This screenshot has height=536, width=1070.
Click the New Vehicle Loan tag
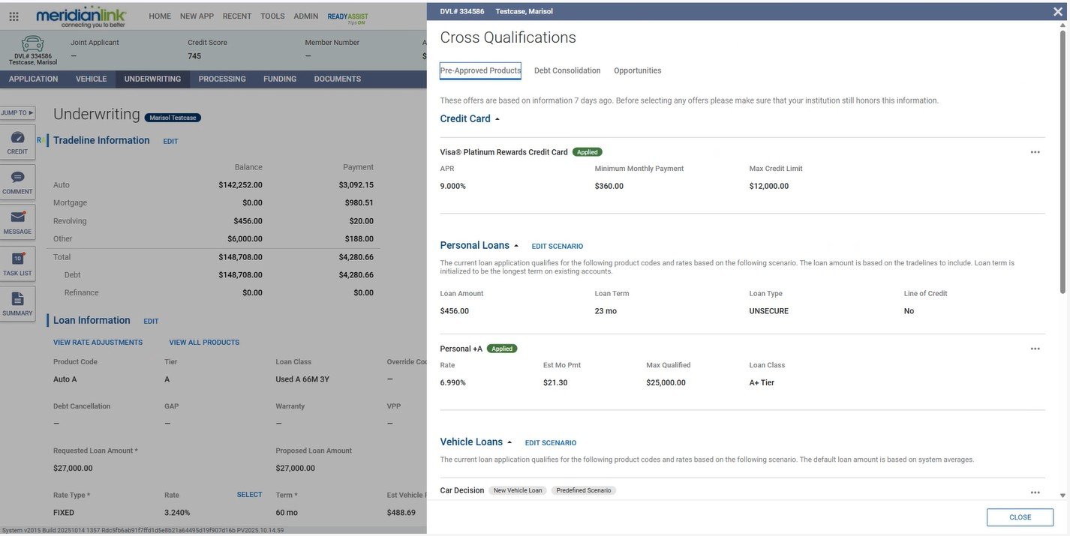[x=518, y=490]
